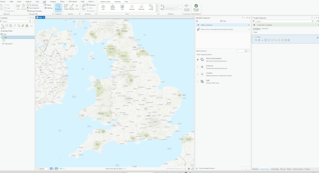319x173 pixels.
Task: Select the Explode tool
Action: tap(132, 8)
